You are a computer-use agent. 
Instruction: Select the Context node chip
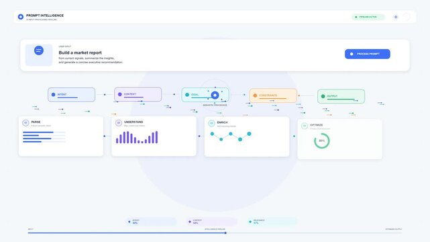tap(138, 95)
